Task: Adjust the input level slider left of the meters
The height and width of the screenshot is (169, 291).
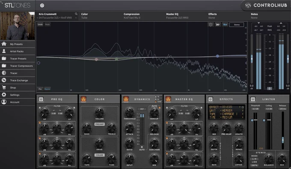Action: [252, 59]
